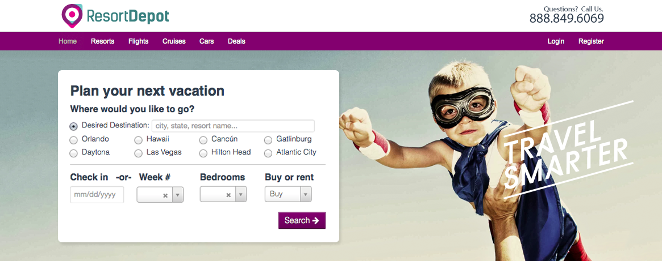Open the Login link
The height and width of the screenshot is (261, 662).
tap(556, 41)
